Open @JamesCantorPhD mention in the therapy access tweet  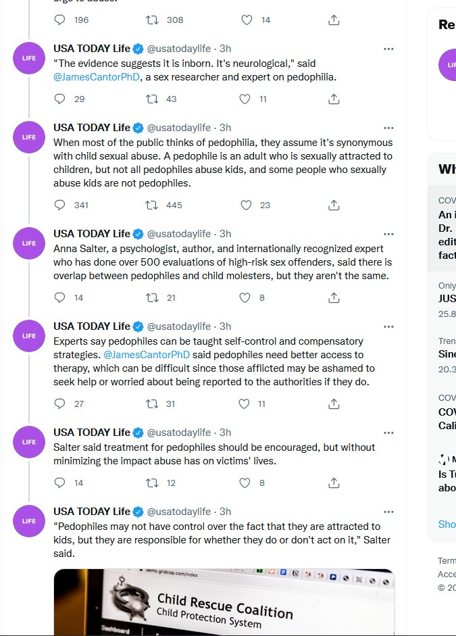pos(147,354)
